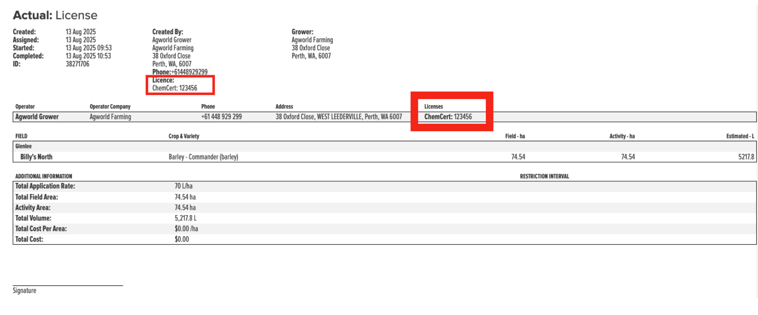Click the Estimated - L value 5217.8
Image resolution: width=758 pixels, height=315 pixels.
[746, 157]
